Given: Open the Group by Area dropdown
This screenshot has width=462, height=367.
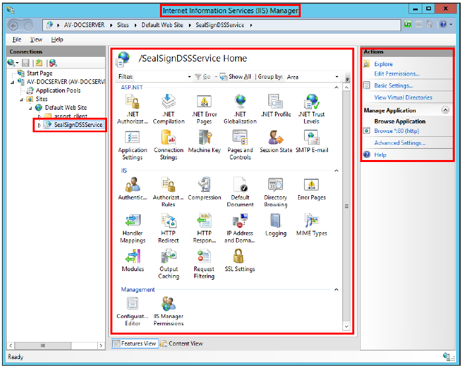Looking at the screenshot, I should pos(313,77).
